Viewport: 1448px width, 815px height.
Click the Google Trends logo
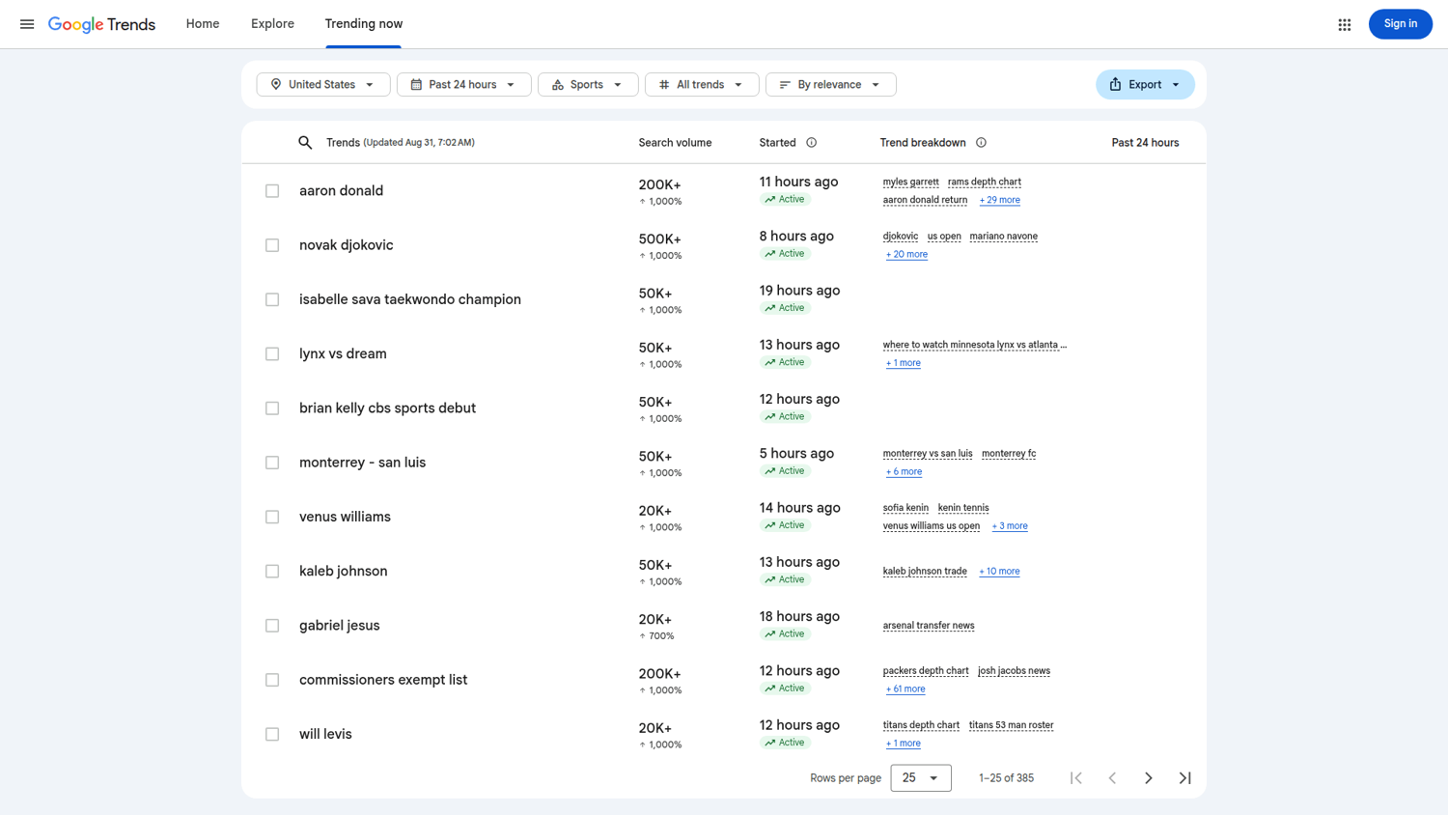click(x=101, y=24)
